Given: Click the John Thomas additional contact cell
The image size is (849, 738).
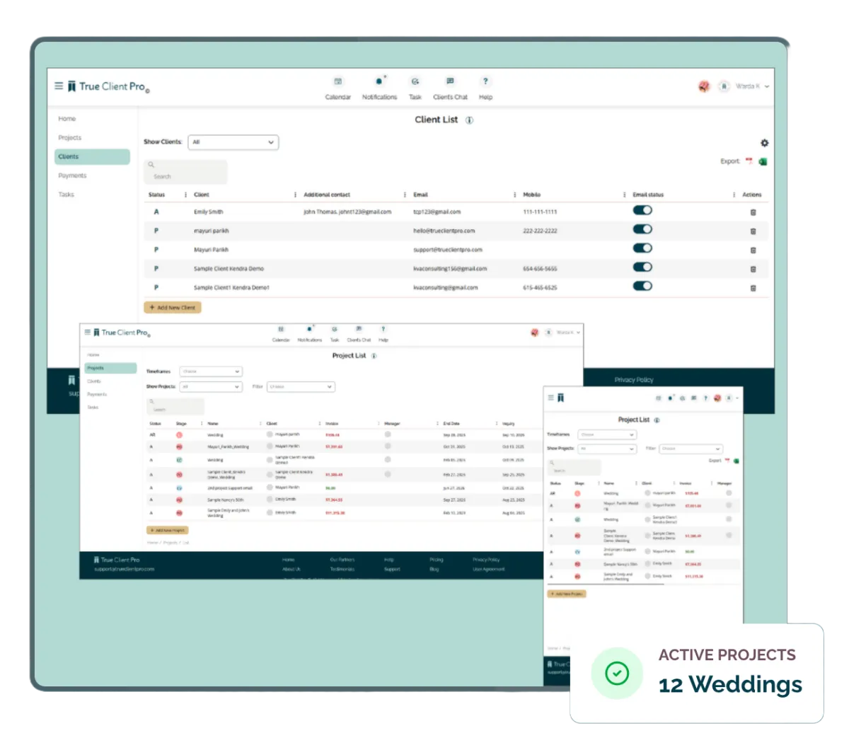Looking at the screenshot, I should pos(347,212).
